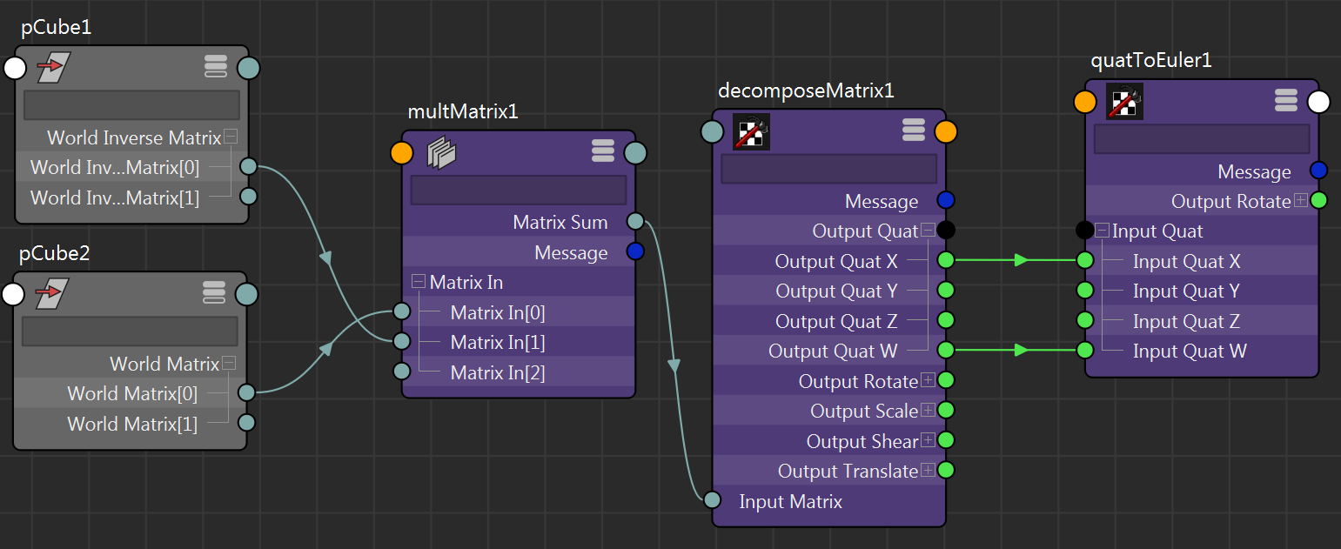Screen dimensions: 1341x549
Task: Click the decomposeMatrix1 node type icon
Action: (751, 132)
